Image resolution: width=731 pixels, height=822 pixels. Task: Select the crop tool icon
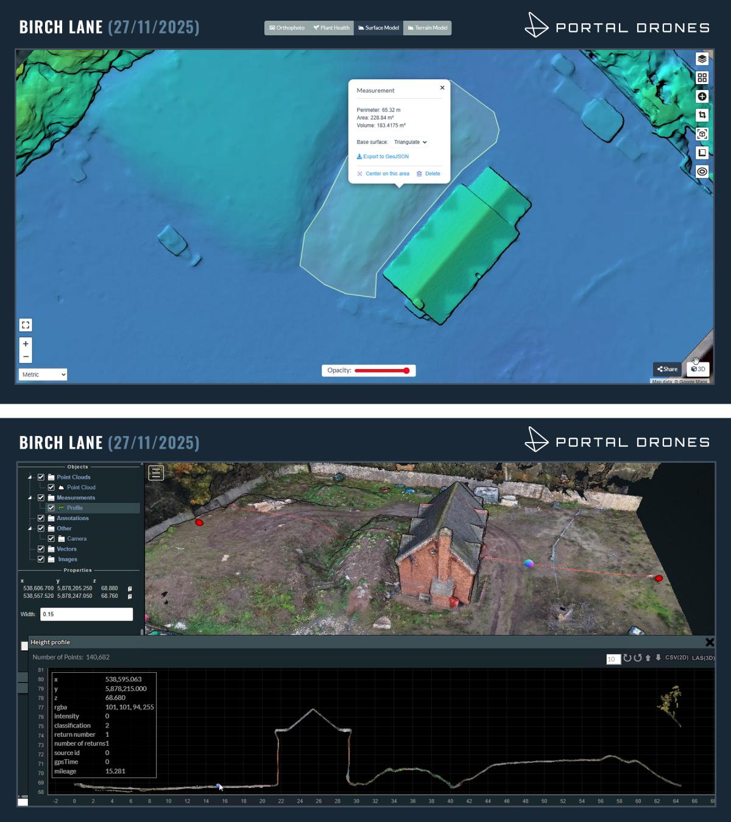tap(702, 114)
